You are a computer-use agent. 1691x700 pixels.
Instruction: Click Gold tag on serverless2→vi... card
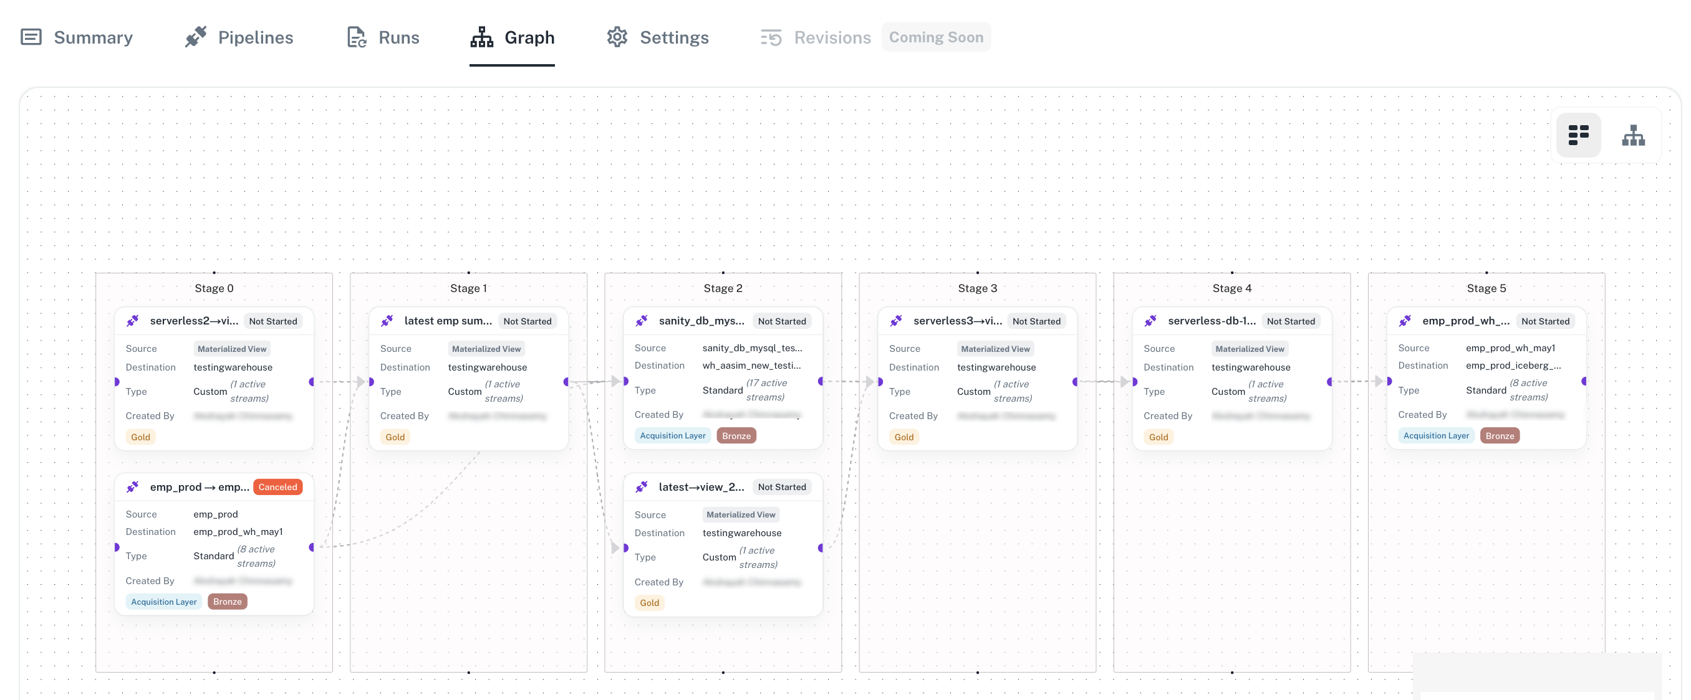140,437
